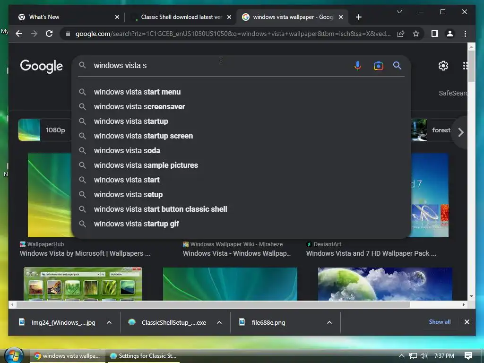Image resolution: width=484 pixels, height=363 pixels.
Task: Advance filter chips with right chevron
Action: (x=461, y=132)
